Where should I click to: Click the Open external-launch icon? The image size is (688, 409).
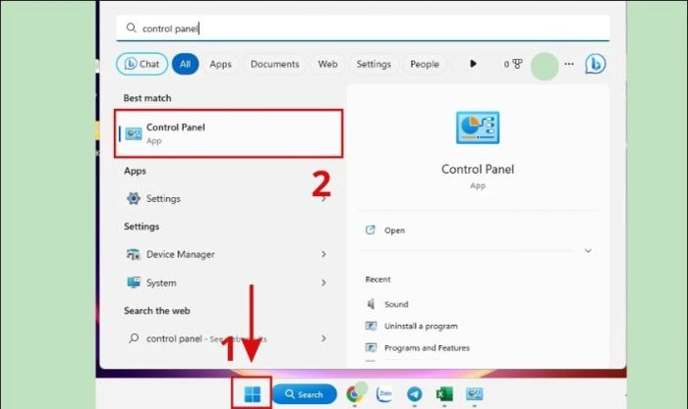371,230
